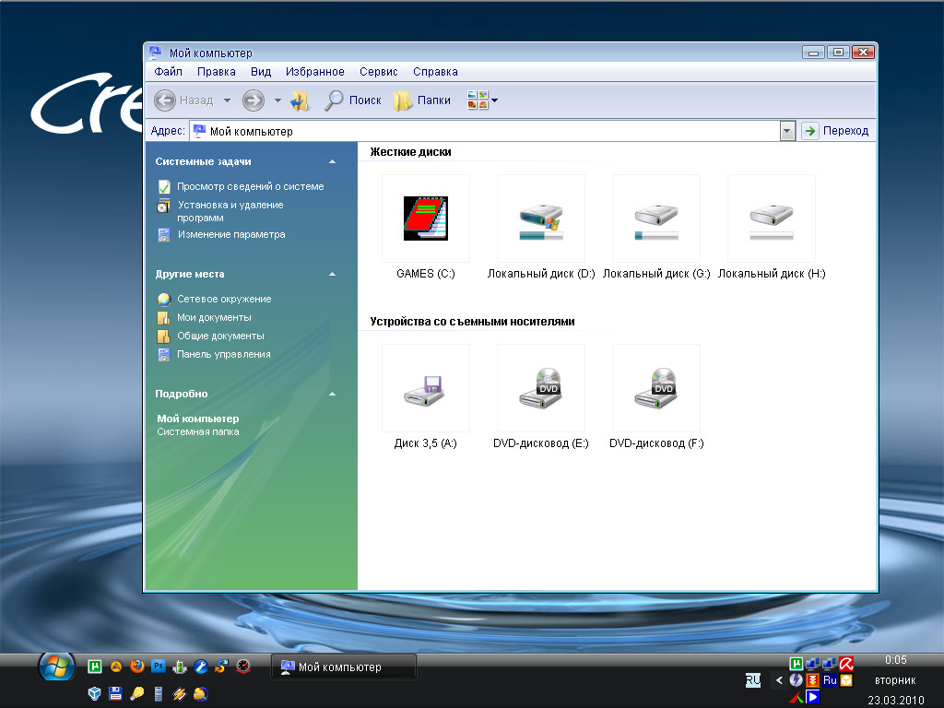This screenshot has width=944, height=708.
Task: Collapse the Другие места panel
Action: [x=332, y=275]
